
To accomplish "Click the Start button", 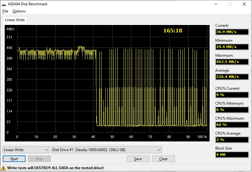I will [14, 159].
